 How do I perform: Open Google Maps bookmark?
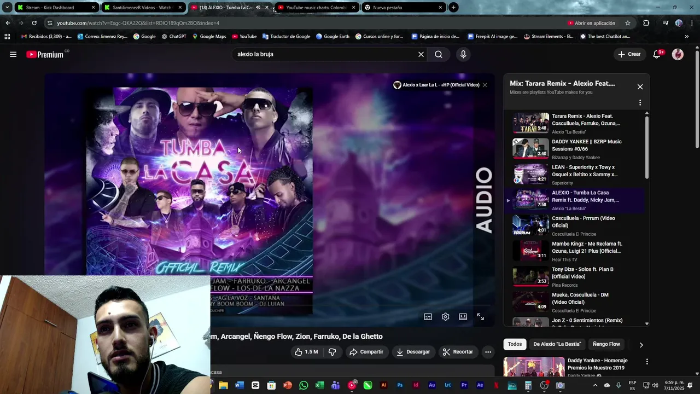(209, 37)
